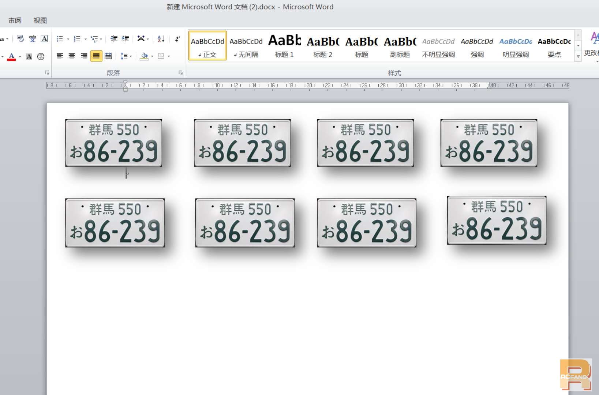Select the raised plate image at bottom-right

(497, 220)
